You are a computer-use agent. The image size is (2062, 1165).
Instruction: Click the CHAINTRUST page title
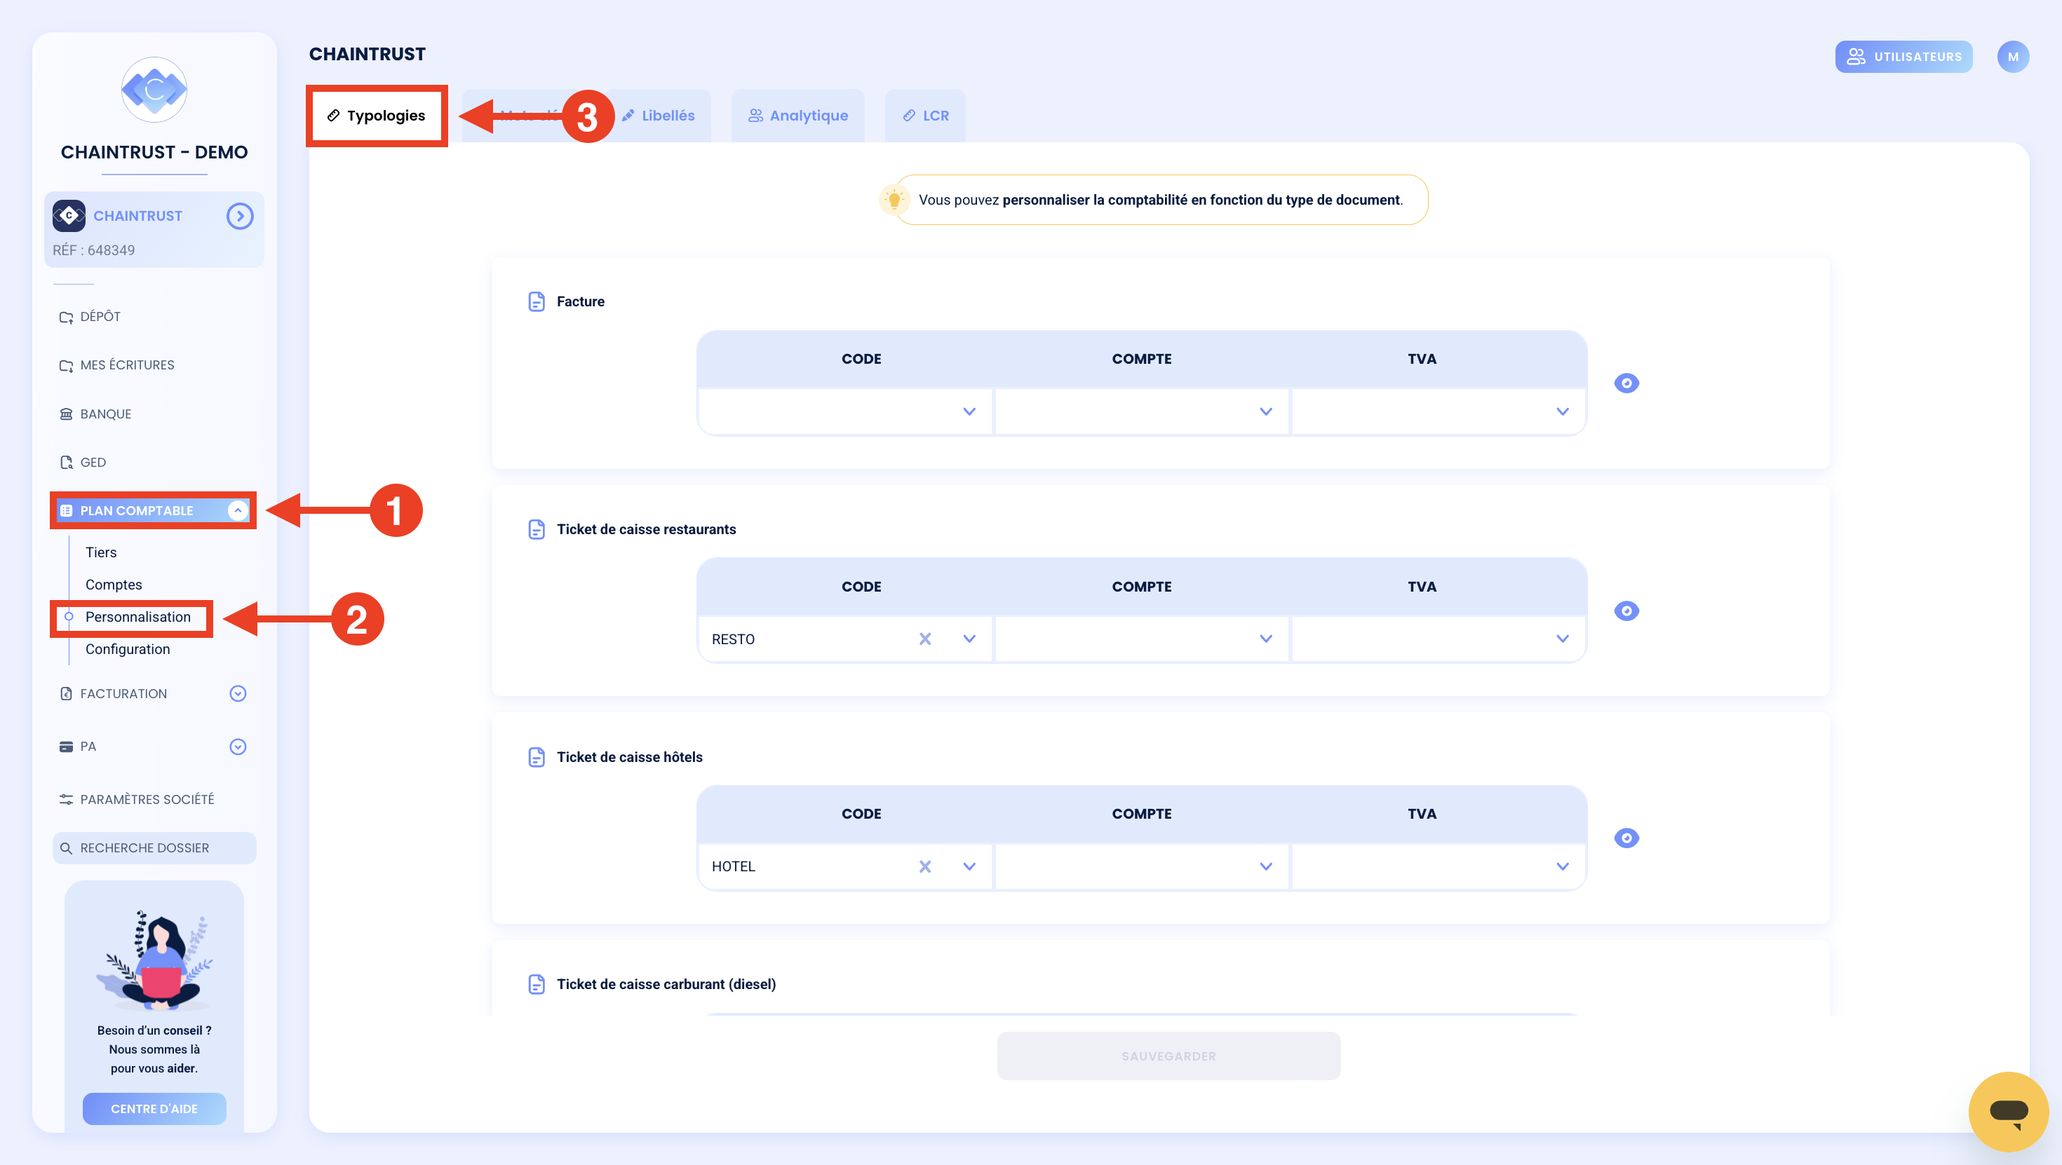(368, 53)
